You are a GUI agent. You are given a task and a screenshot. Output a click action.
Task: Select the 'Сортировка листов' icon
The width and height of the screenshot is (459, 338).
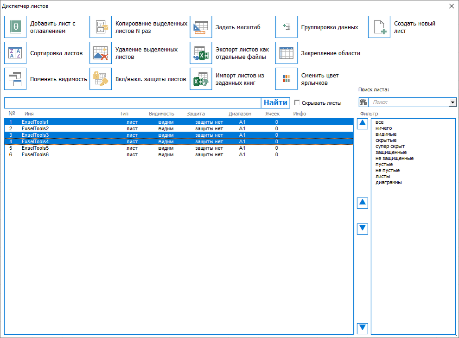point(15,52)
